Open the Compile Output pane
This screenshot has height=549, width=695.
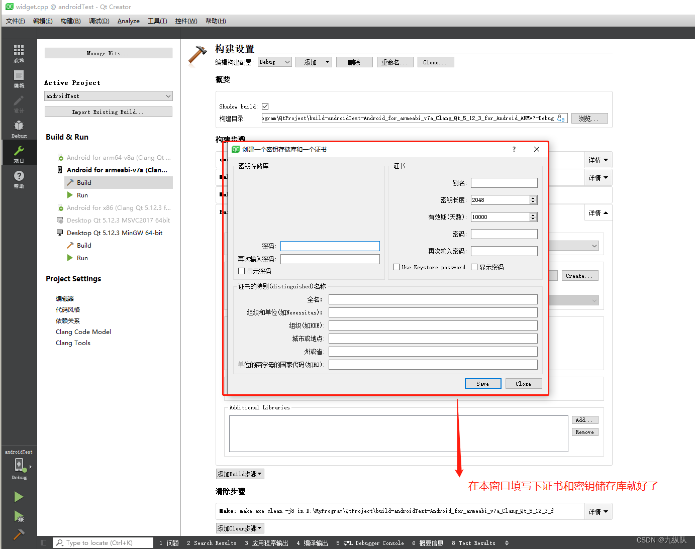[x=312, y=543]
